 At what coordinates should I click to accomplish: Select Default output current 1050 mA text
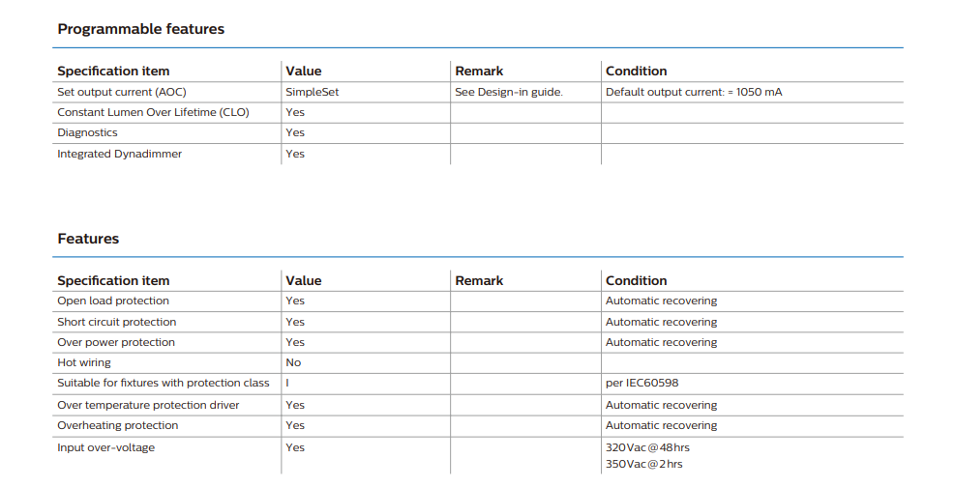[694, 92]
